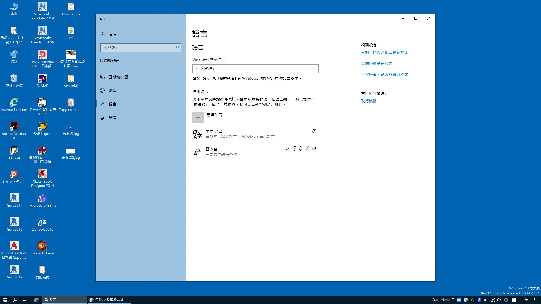Open the Windows Start button

tap(5, 300)
